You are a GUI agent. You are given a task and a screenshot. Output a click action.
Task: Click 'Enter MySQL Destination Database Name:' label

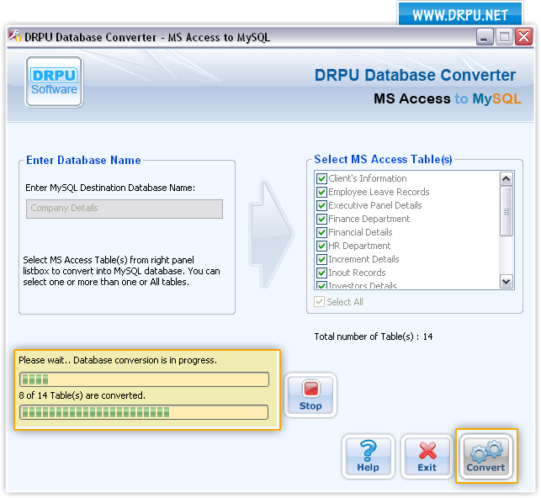pos(110,188)
